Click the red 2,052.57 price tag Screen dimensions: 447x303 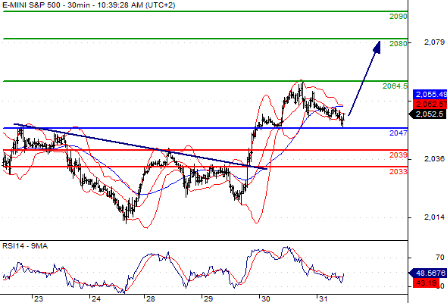pos(430,105)
